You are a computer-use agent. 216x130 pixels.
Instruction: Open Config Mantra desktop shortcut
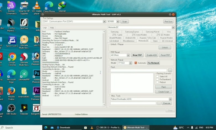11,25
